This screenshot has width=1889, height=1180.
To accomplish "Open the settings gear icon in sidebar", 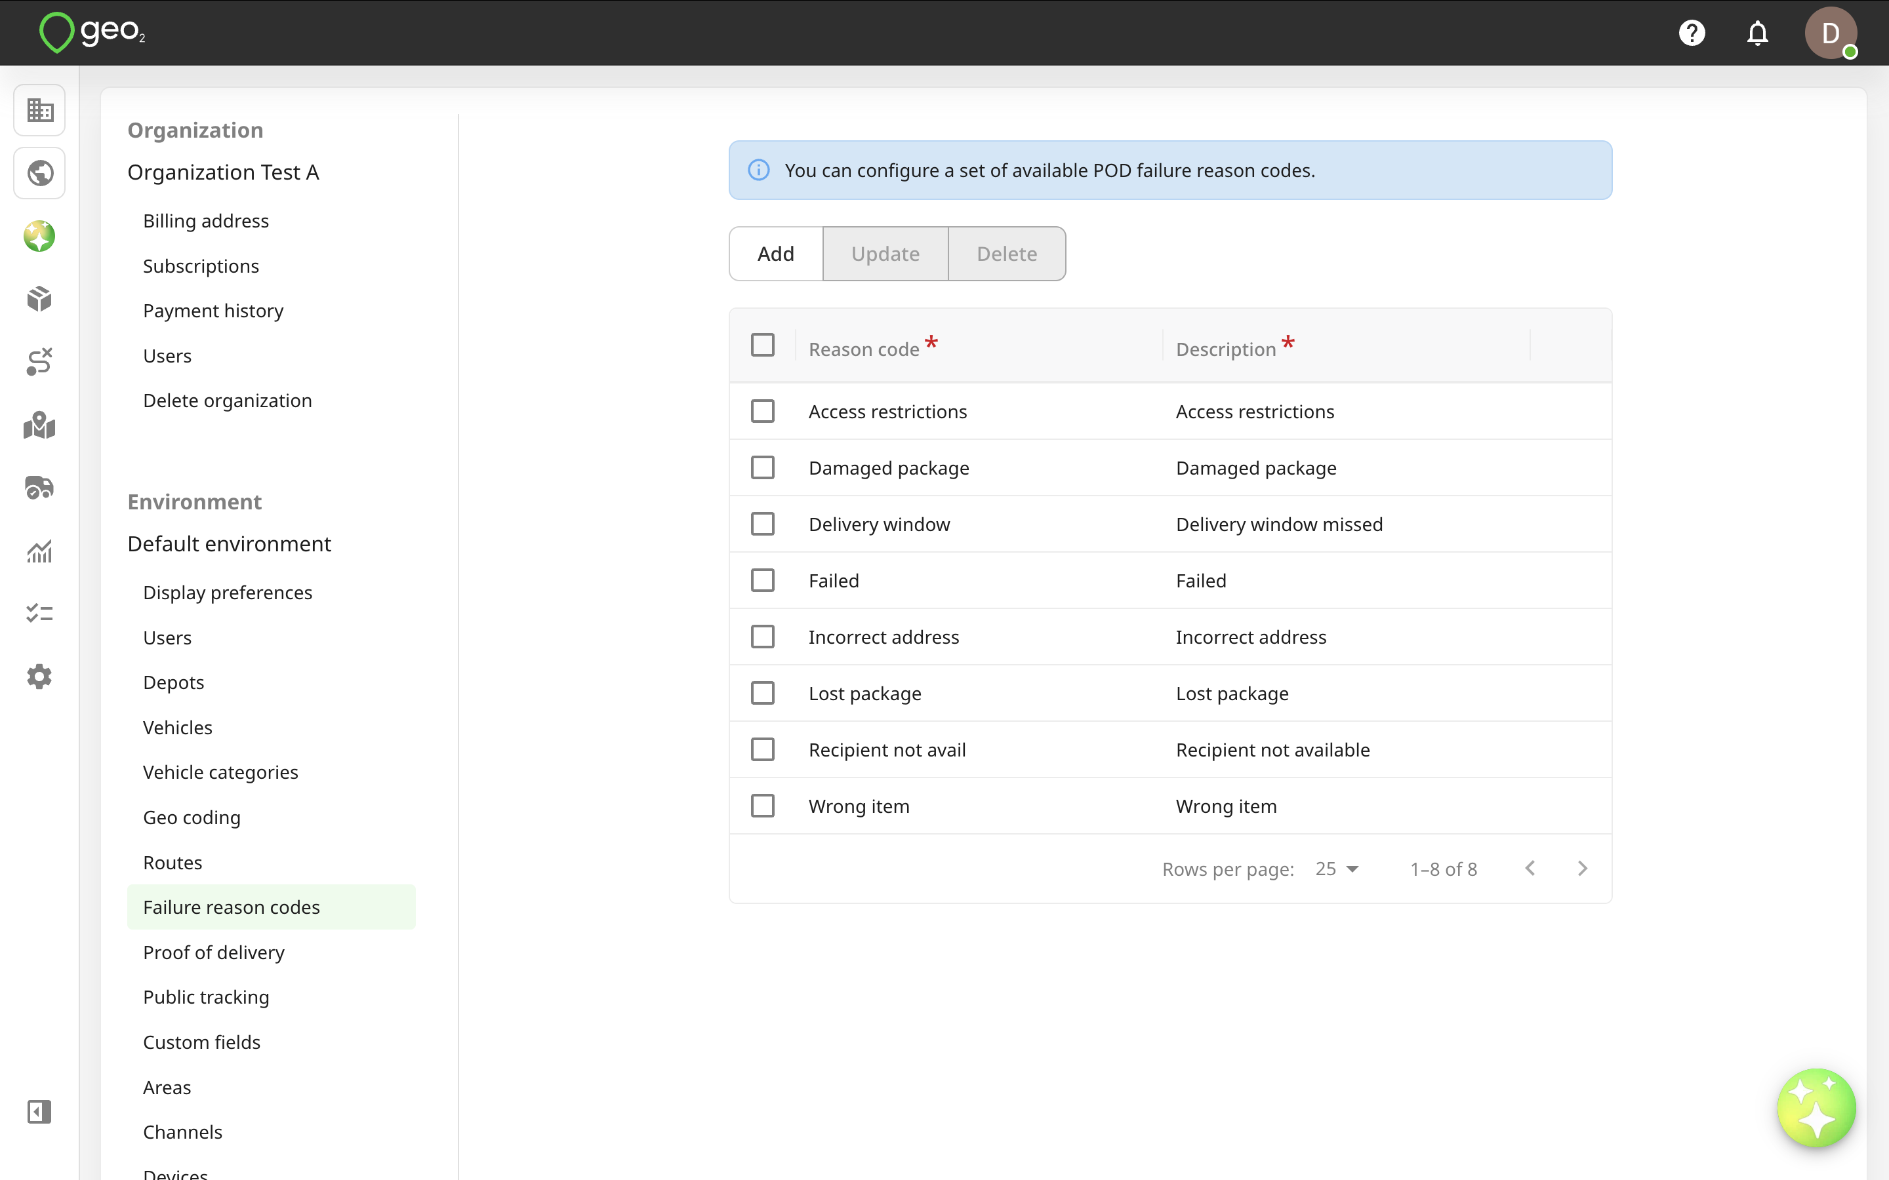I will 40,677.
